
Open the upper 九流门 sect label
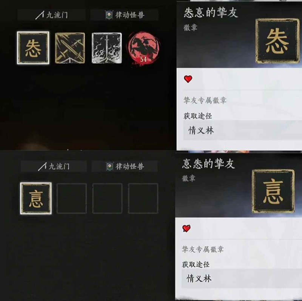(51, 15)
